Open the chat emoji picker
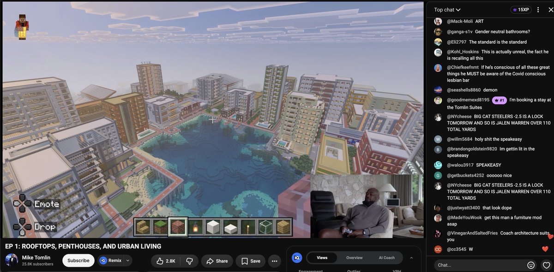554x272 pixels. coord(531,265)
